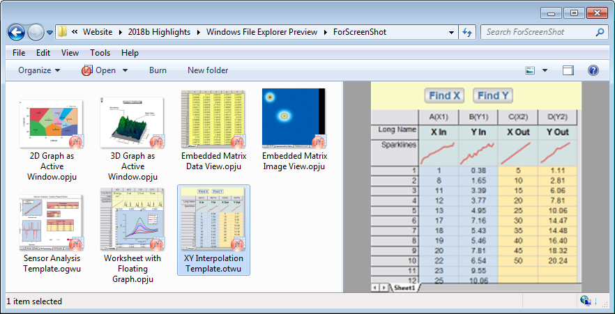Click the Burn button
This screenshot has width=615, height=314.
(158, 70)
